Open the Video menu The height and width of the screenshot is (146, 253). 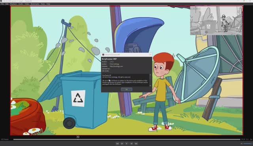27,4
